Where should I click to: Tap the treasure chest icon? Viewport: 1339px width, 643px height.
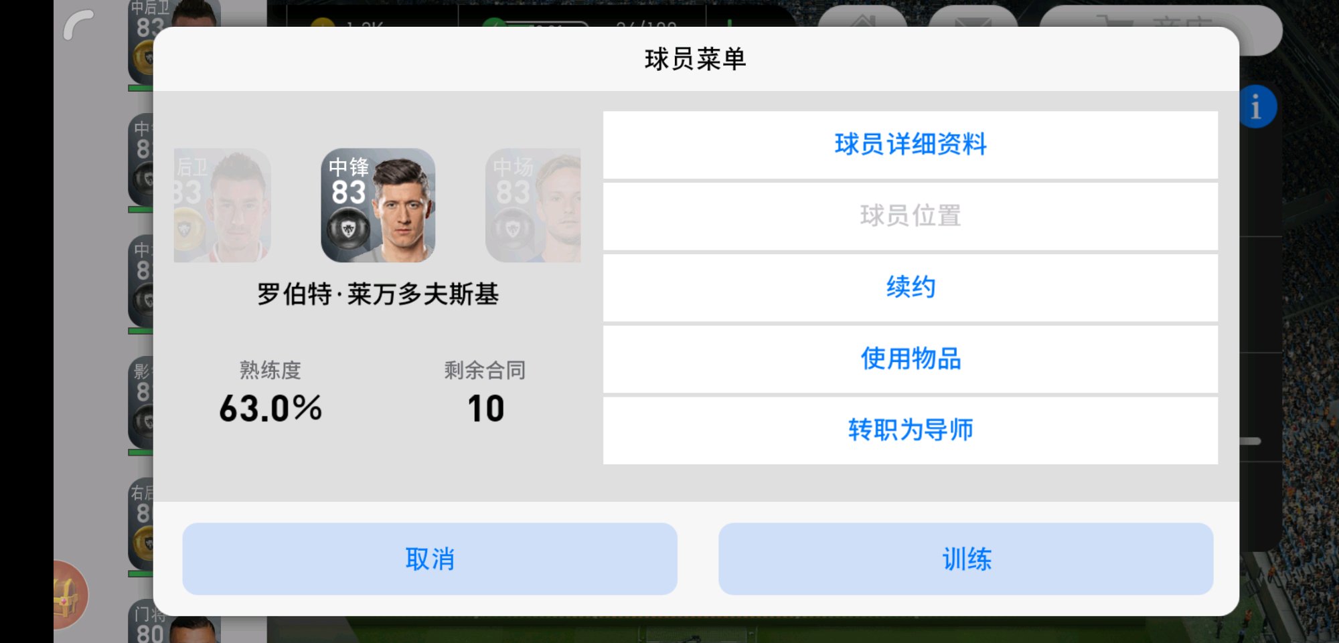click(69, 595)
